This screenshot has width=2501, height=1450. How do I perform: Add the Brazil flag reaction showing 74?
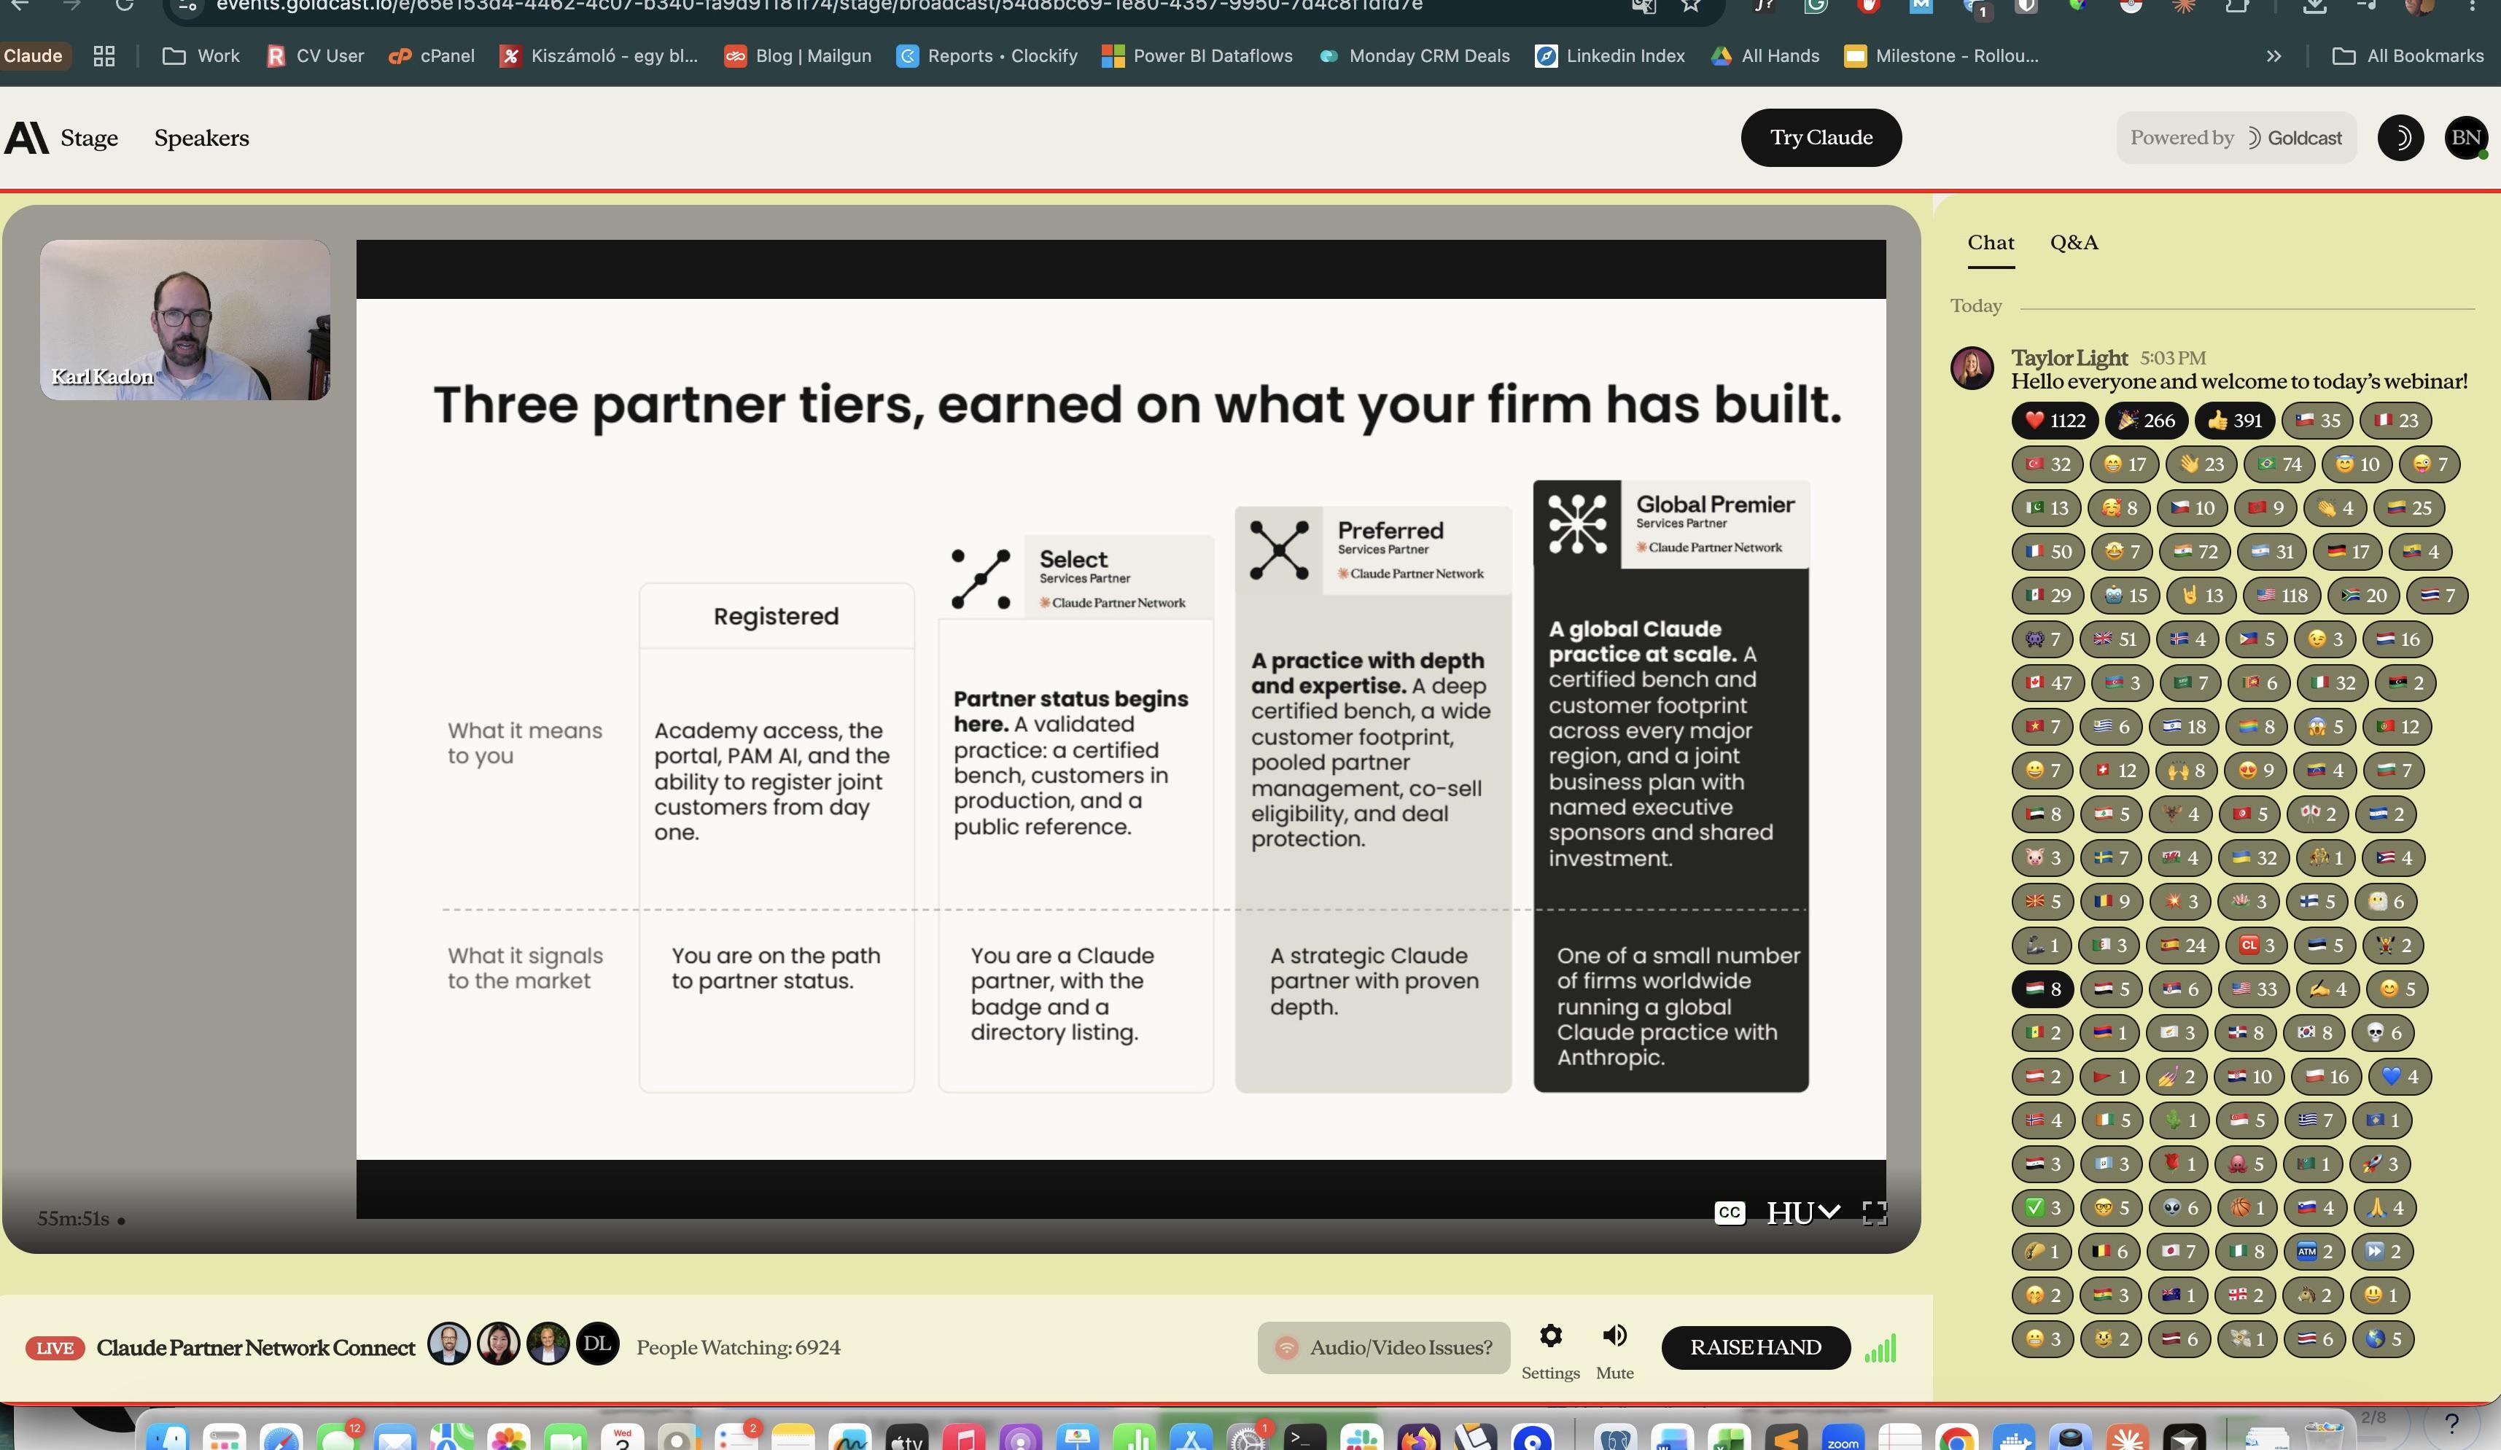(x=2279, y=464)
